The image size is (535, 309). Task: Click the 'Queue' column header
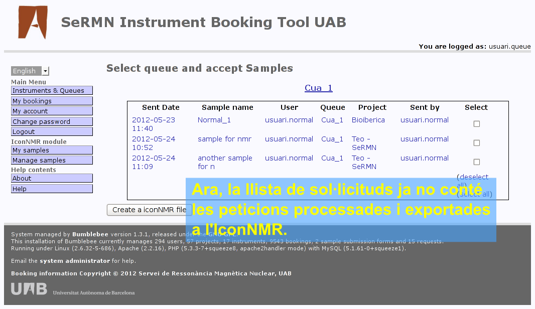click(333, 107)
